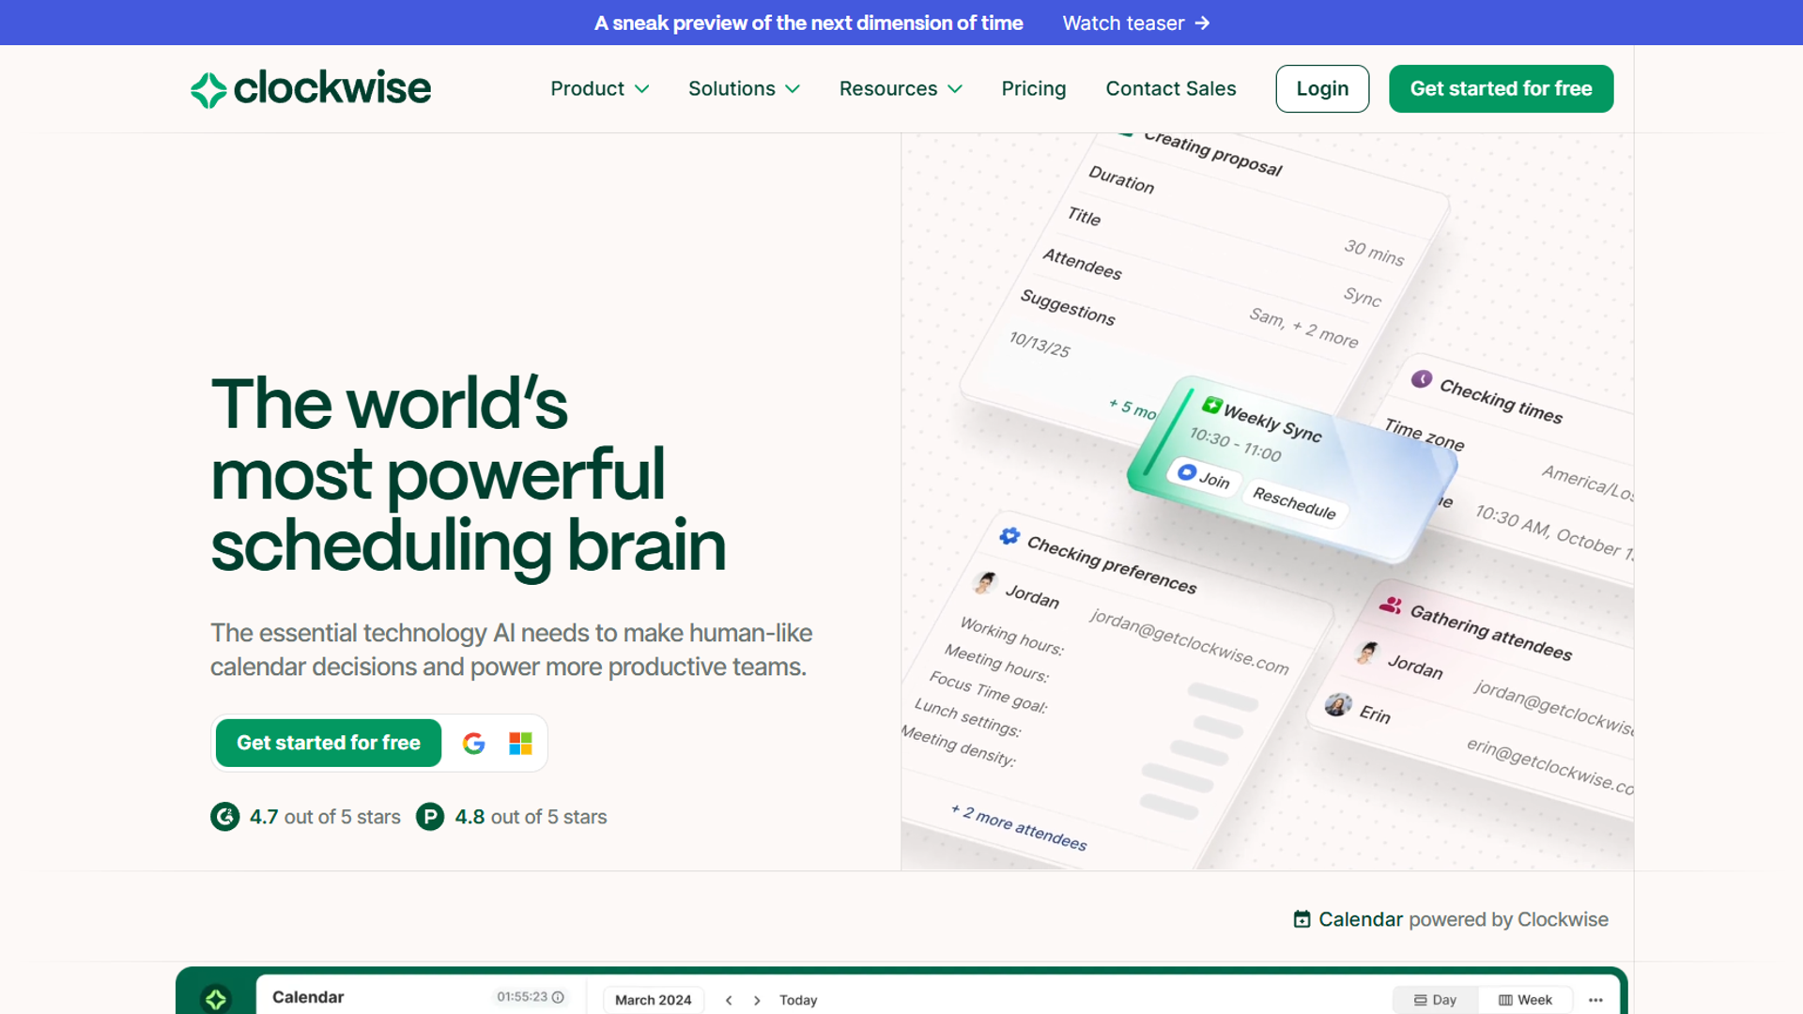
Task: Follow the Watch teaser link in the banner
Action: tap(1134, 23)
